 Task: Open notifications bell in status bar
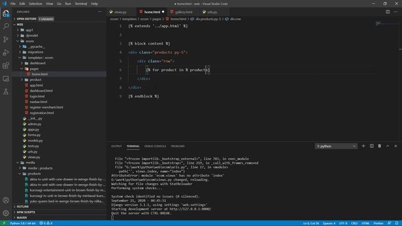[396, 223]
